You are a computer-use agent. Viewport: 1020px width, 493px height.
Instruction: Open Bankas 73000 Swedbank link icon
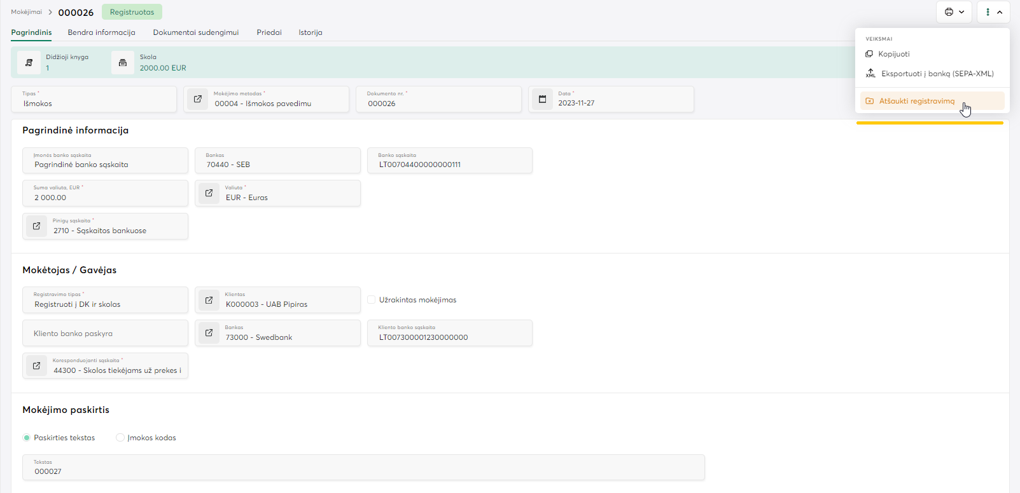[209, 333]
